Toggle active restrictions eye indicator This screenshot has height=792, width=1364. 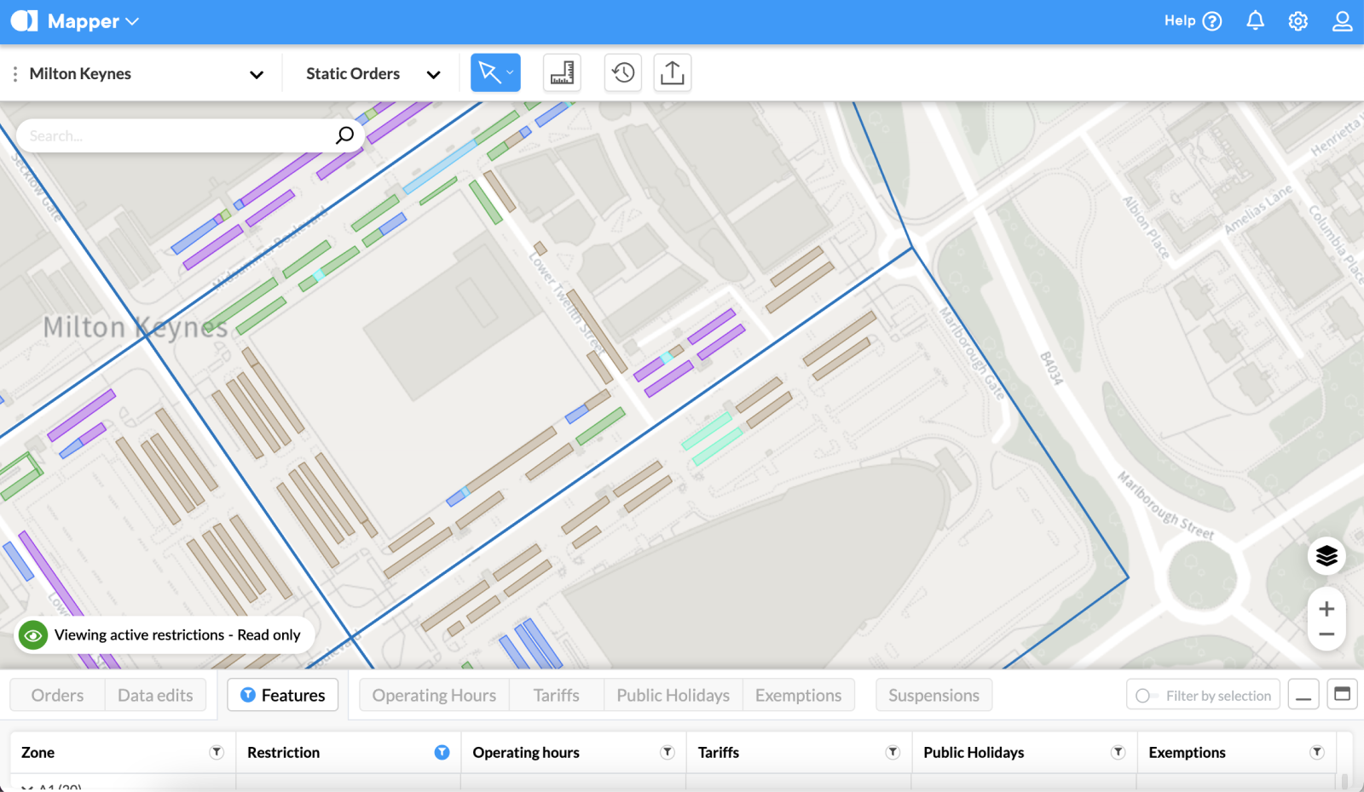pyautogui.click(x=33, y=635)
